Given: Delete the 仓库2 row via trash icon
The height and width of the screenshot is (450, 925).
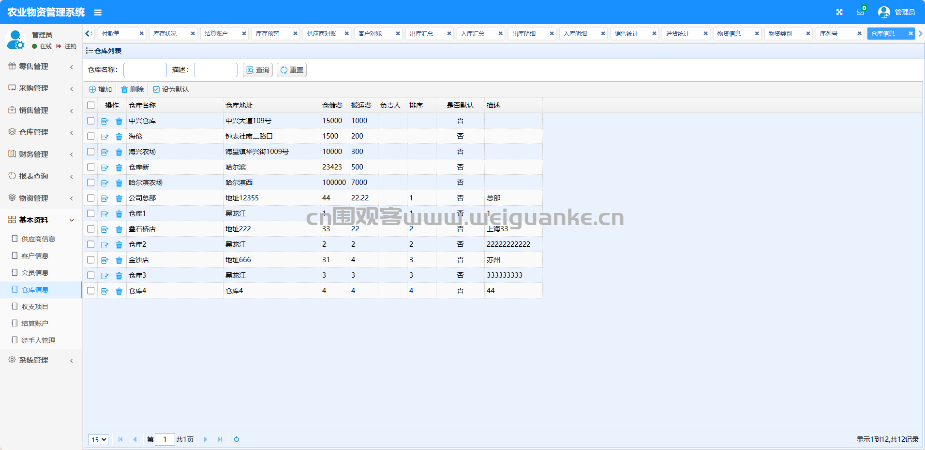Looking at the screenshot, I should [x=119, y=245].
